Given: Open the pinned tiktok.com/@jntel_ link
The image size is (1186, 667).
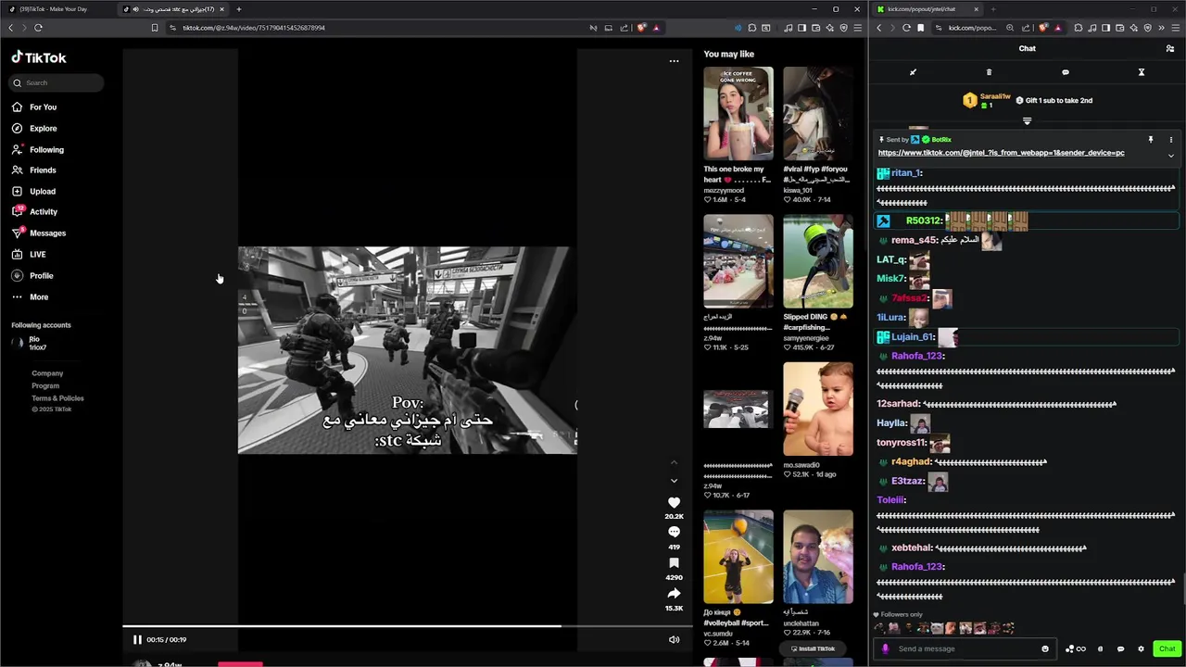Looking at the screenshot, I should click(x=1002, y=153).
